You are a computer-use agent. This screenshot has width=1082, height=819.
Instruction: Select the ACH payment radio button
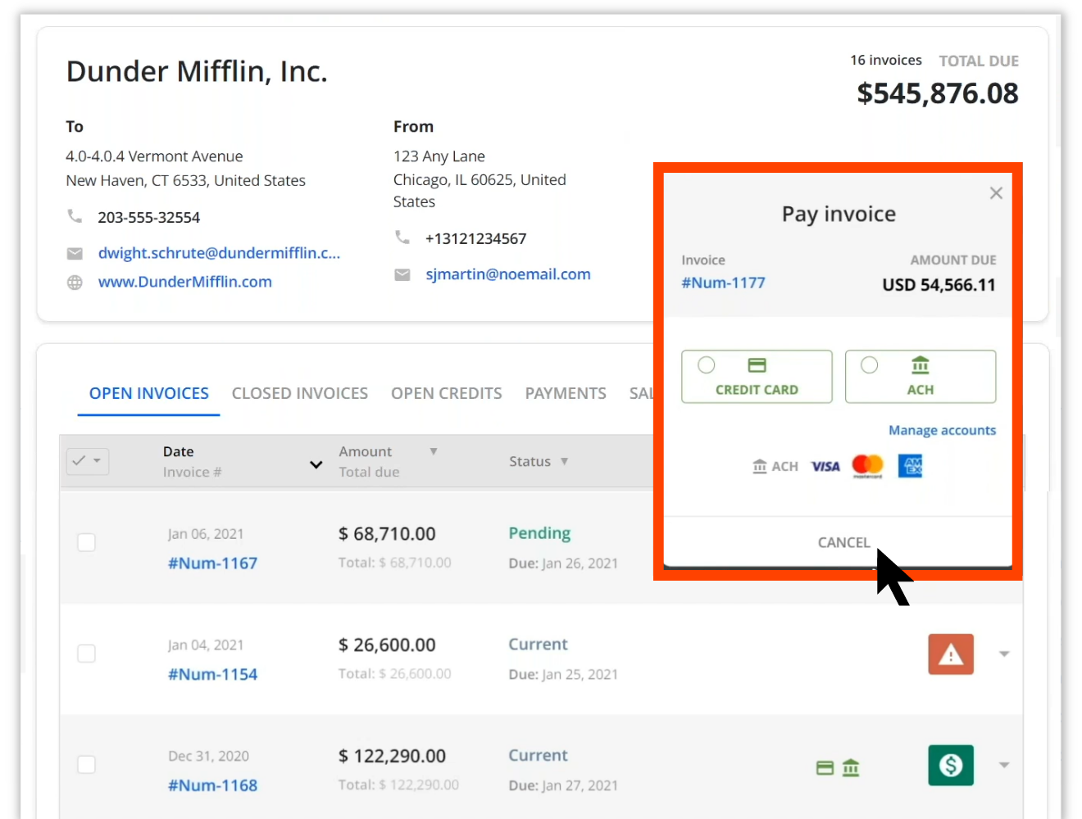(870, 365)
